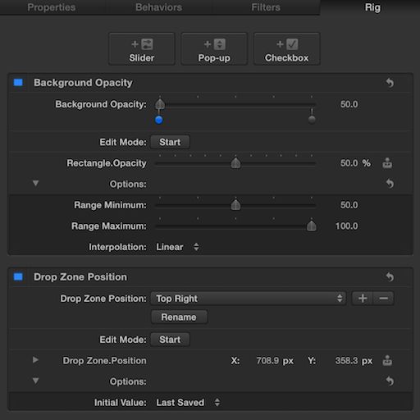This screenshot has width=420, height=420.
Task: Click the Range Maximum slider handle
Action: [312, 226]
